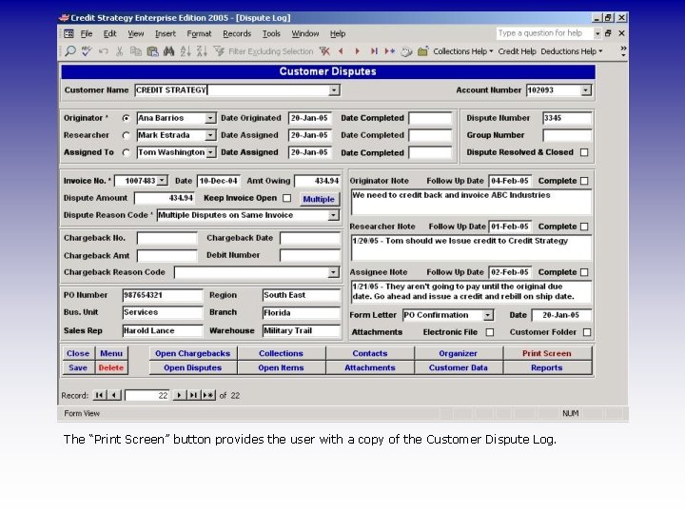Click the undo arrow toolbar icon
The height and width of the screenshot is (514, 685).
click(103, 51)
